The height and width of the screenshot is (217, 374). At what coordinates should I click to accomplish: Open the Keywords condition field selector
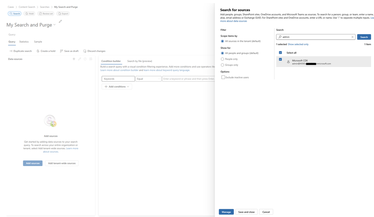[118, 79]
